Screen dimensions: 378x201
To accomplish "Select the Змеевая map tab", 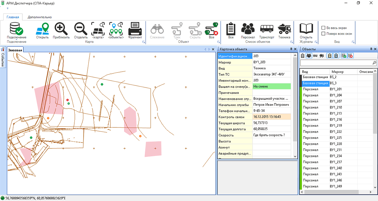I will coord(15,50).
